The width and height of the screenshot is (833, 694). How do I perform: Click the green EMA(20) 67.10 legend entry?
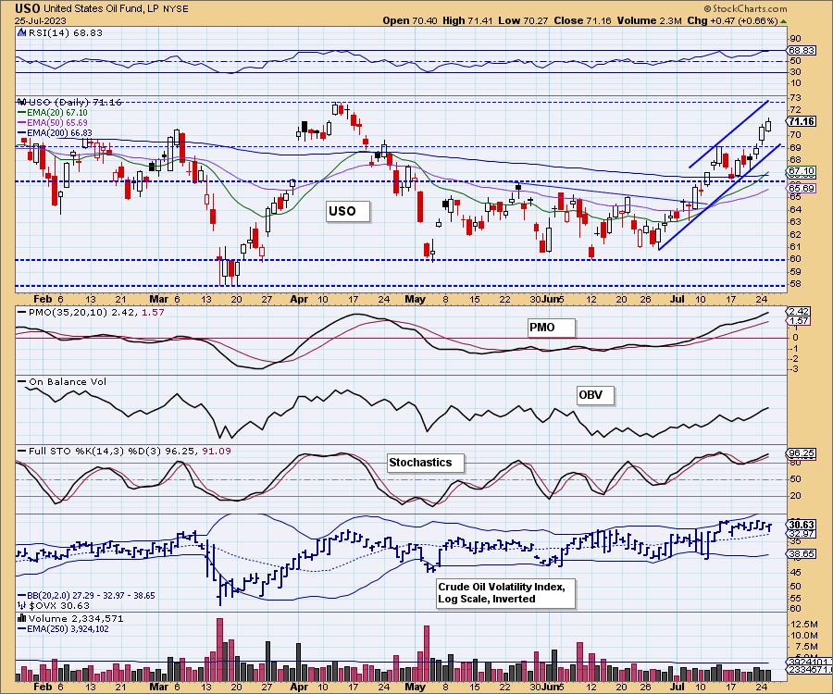pos(53,113)
